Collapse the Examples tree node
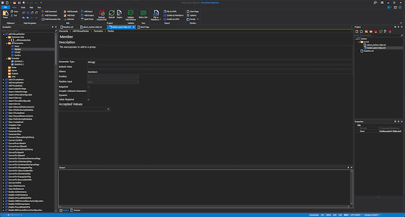This screenshot has height=217, width=405. 7,59
